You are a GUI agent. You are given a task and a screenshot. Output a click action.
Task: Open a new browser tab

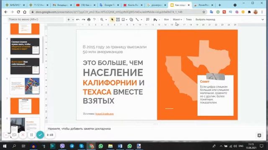click(219, 5)
